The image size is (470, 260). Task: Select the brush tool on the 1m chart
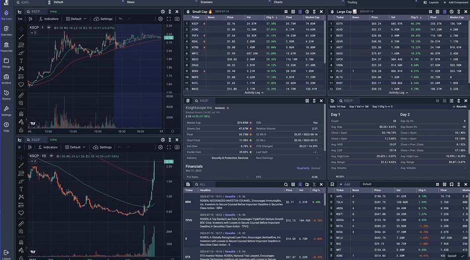(x=21, y=53)
